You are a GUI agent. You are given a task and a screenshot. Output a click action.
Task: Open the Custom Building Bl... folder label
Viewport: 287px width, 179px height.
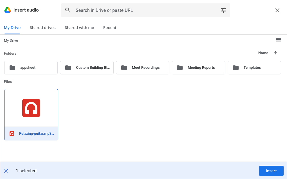click(x=93, y=67)
